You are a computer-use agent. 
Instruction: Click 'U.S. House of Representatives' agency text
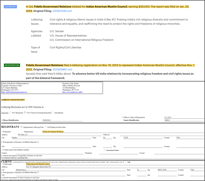pos(68,35)
